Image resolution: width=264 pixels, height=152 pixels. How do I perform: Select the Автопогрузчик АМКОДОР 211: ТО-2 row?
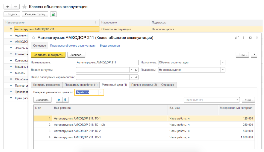coord(144,131)
